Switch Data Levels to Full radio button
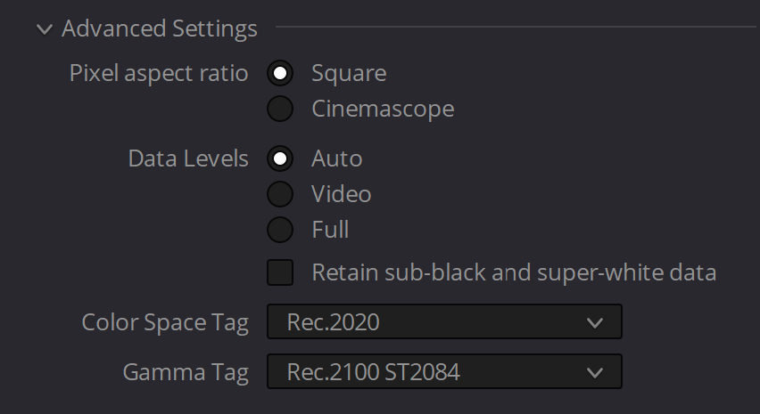This screenshot has height=414, width=760. coord(280,229)
